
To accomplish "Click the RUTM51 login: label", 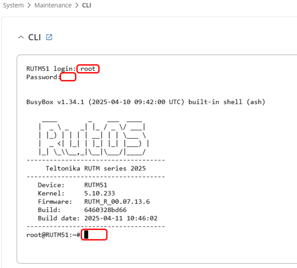I will 51,69.
